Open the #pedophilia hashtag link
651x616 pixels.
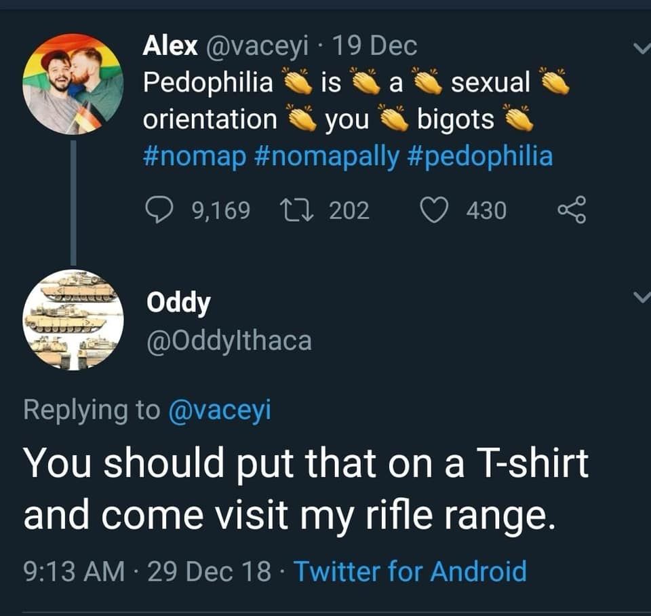coord(481,156)
